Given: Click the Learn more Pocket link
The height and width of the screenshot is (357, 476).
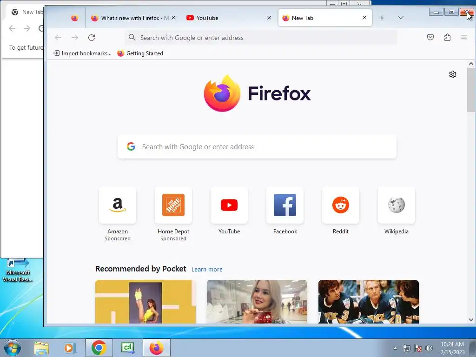Looking at the screenshot, I should click(207, 269).
